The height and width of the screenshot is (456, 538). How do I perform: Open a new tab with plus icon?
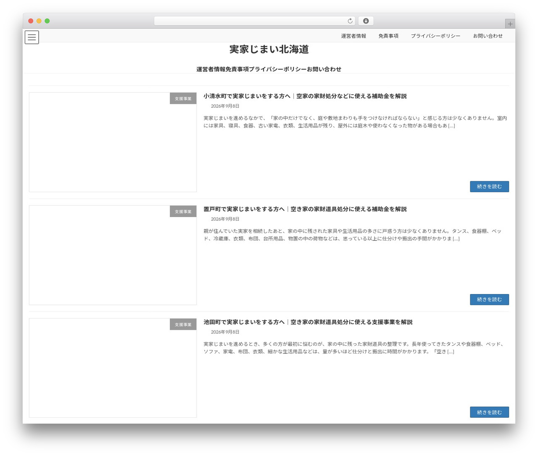point(510,24)
